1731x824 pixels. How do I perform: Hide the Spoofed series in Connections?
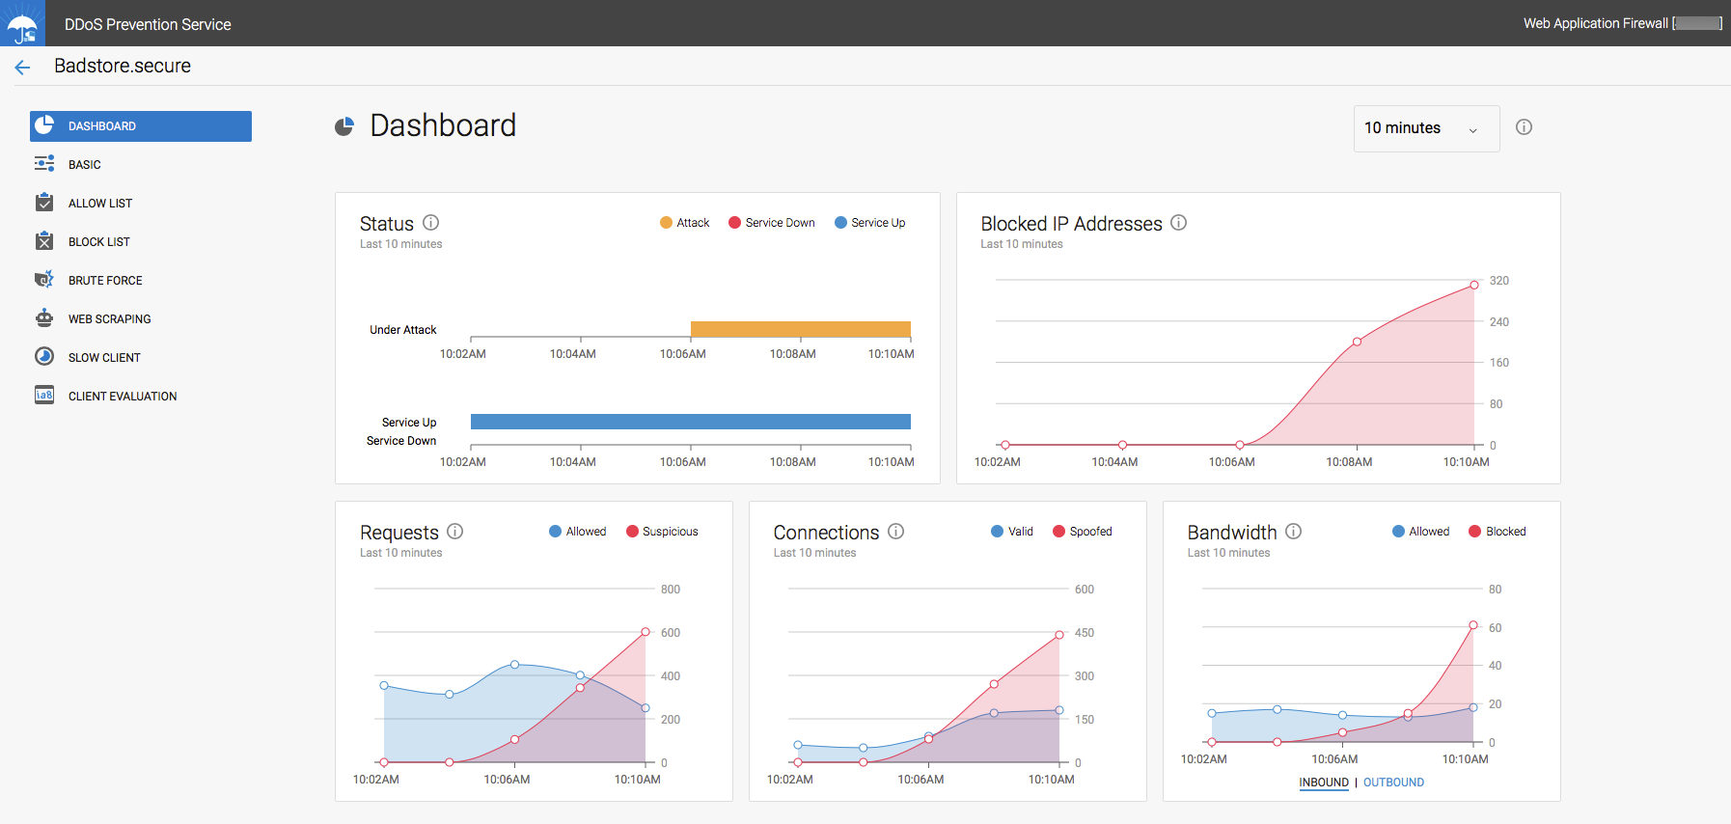(1082, 532)
